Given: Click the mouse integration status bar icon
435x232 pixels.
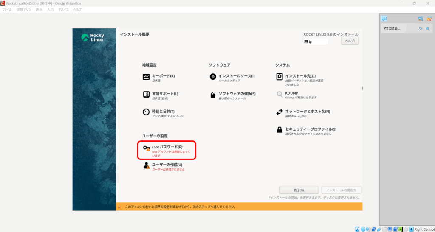Looking at the screenshot, I should (406, 229).
